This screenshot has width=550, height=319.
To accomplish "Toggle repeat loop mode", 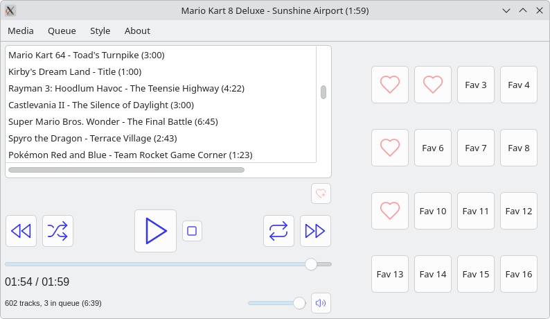I will tap(278, 231).
